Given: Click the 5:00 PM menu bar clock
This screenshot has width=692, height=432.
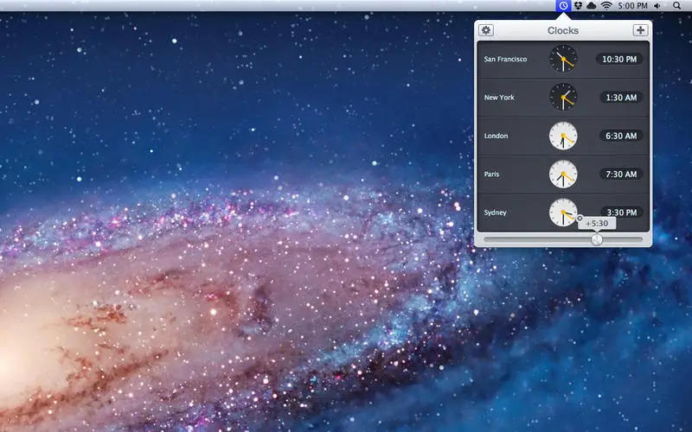Looking at the screenshot, I should pyautogui.click(x=632, y=6).
